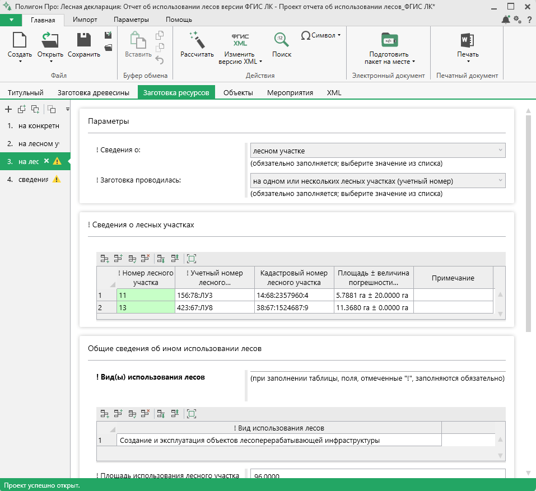Screen dimensions: 536x491
Task: Select plot number cell 13
Action: coord(146,307)
